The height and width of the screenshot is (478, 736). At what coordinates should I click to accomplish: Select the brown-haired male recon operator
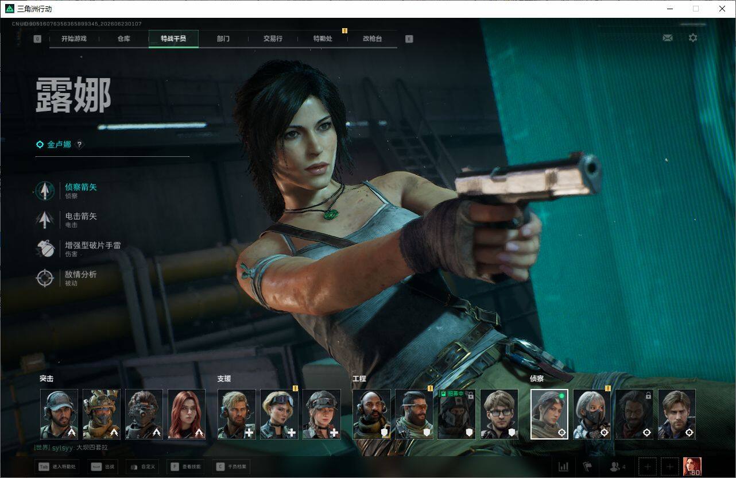[677, 414]
